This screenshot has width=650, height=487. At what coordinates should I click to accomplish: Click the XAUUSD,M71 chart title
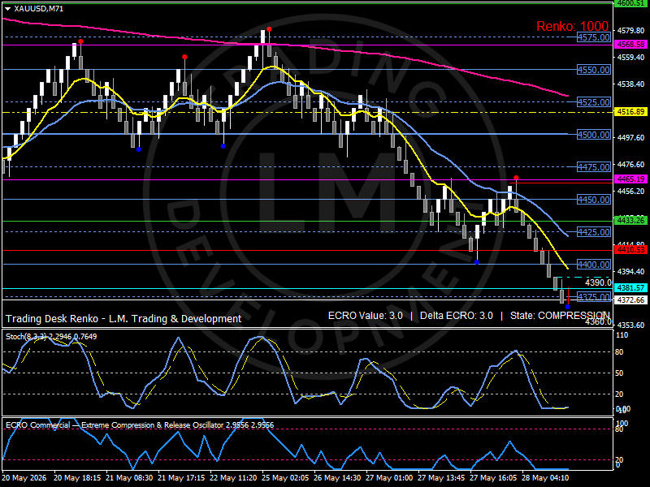click(38, 8)
